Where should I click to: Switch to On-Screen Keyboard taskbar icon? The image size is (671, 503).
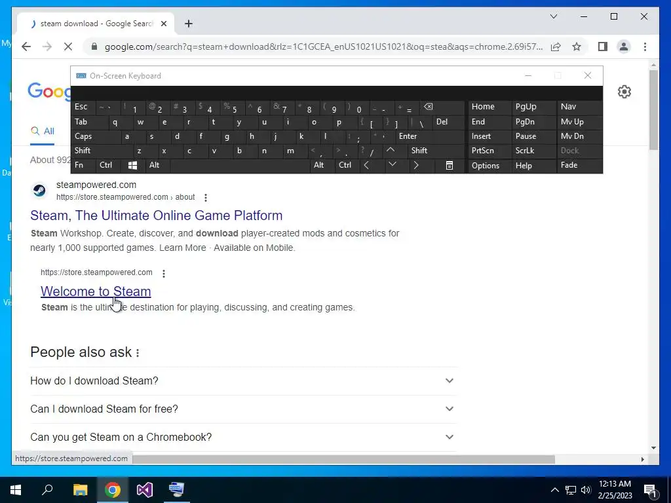pyautogui.click(x=176, y=490)
